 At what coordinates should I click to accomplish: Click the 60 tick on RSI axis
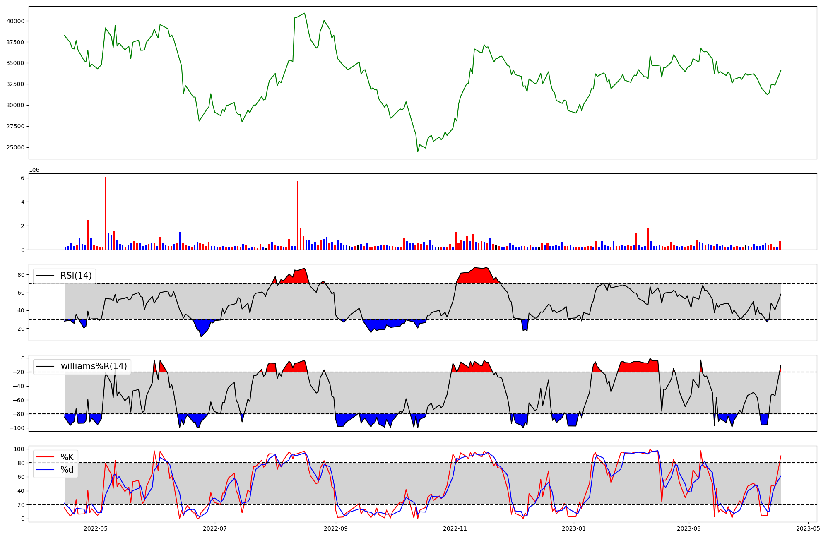pos(21,293)
